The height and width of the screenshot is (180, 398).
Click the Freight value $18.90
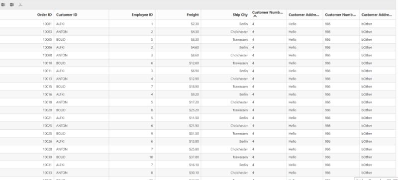[194, 87]
